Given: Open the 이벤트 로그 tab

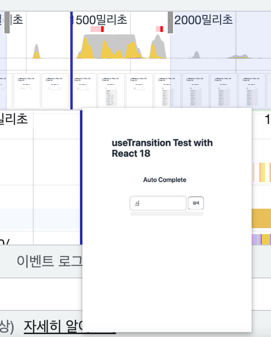Looking at the screenshot, I should (x=49, y=261).
